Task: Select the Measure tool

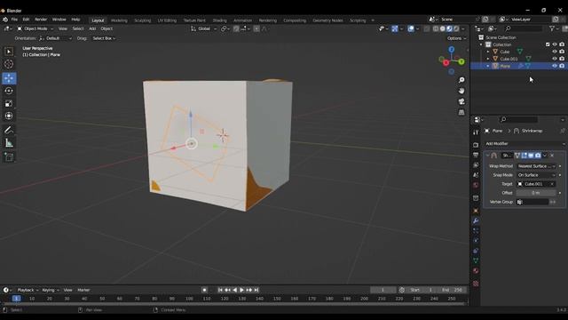Action: [x=9, y=143]
